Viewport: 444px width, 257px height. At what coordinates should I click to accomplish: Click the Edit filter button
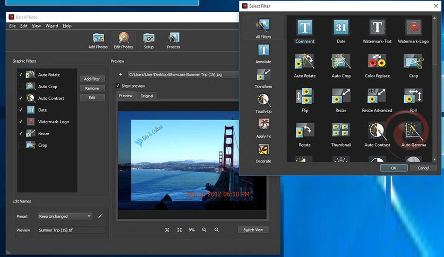92,98
